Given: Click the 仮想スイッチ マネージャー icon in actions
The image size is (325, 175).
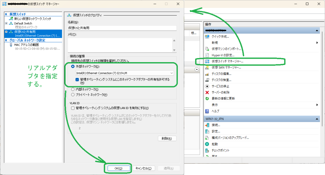Looking at the screenshot, I should [207, 62].
